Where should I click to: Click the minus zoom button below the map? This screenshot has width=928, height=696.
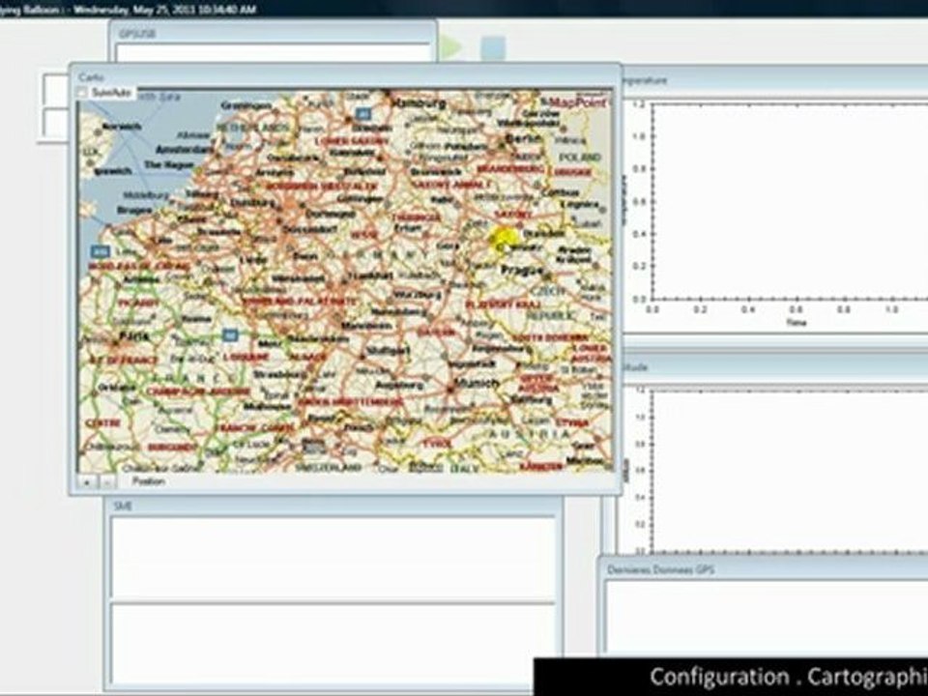click(106, 481)
